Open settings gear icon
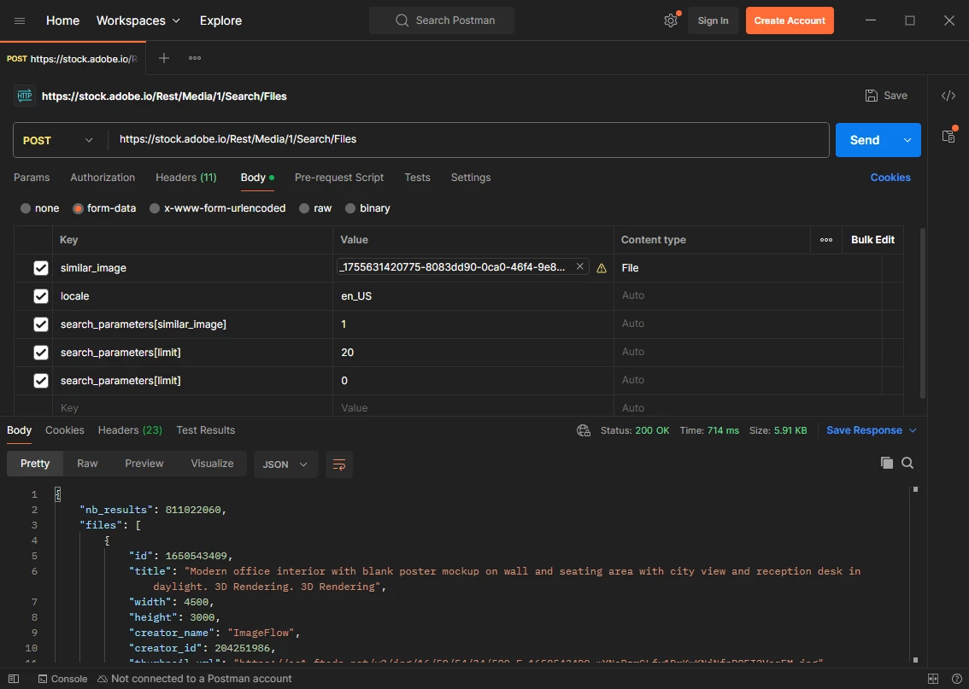The width and height of the screenshot is (969, 689). point(671,20)
